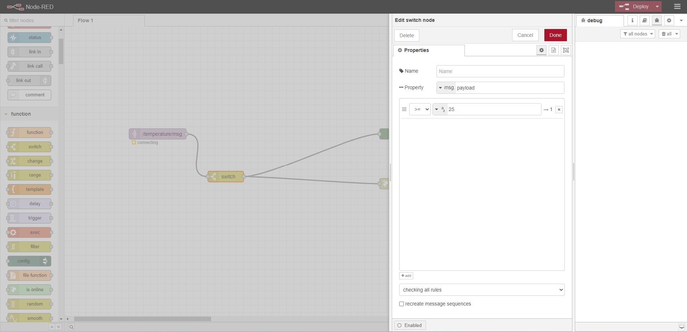
Task: Open node settings gear in Properties tab bar
Action: [541, 50]
